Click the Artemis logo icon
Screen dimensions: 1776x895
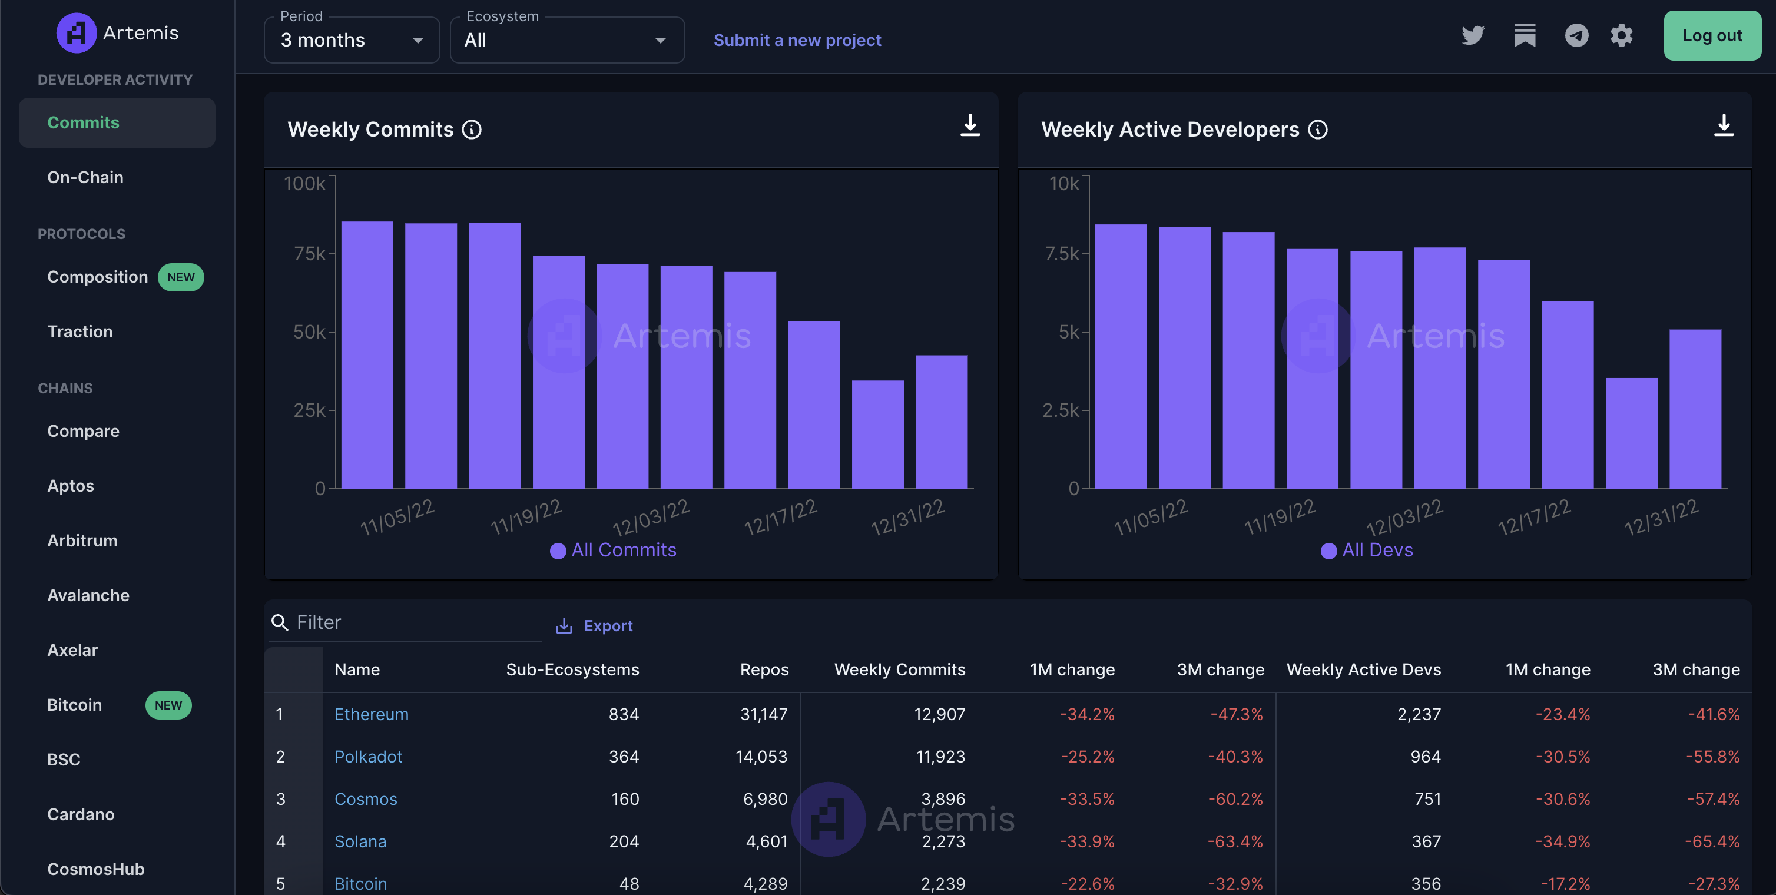tap(76, 32)
